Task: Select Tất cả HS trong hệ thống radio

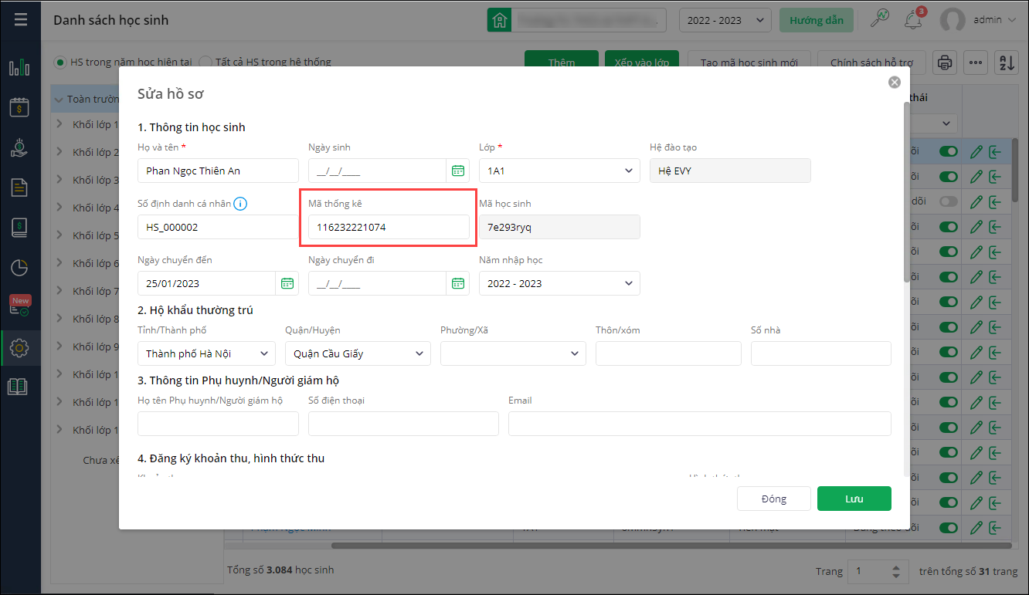Action: point(205,63)
